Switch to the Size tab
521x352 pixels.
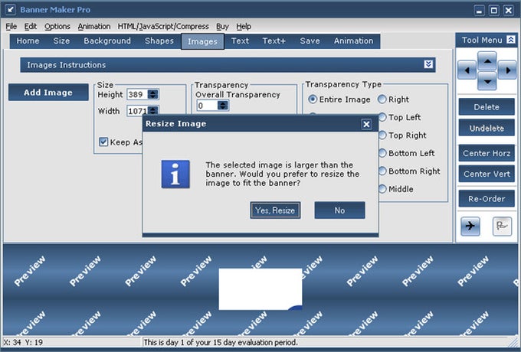tap(61, 41)
